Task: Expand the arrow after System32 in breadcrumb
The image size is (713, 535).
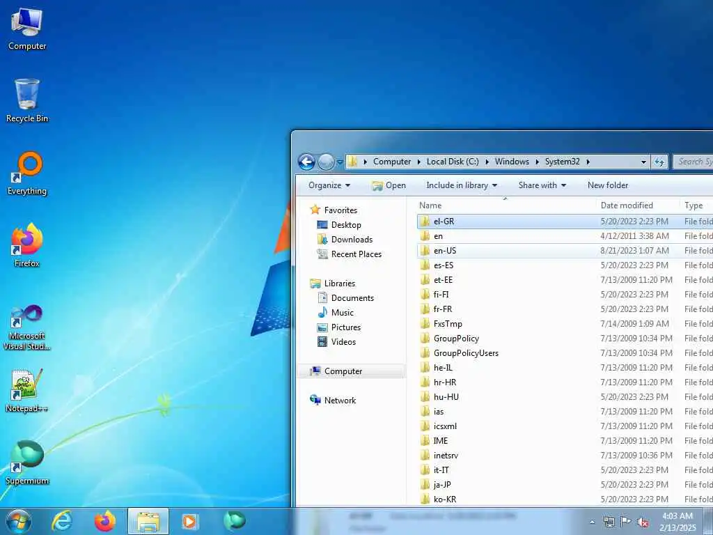Action: pos(588,162)
